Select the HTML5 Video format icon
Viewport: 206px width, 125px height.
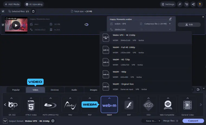tap(31, 106)
